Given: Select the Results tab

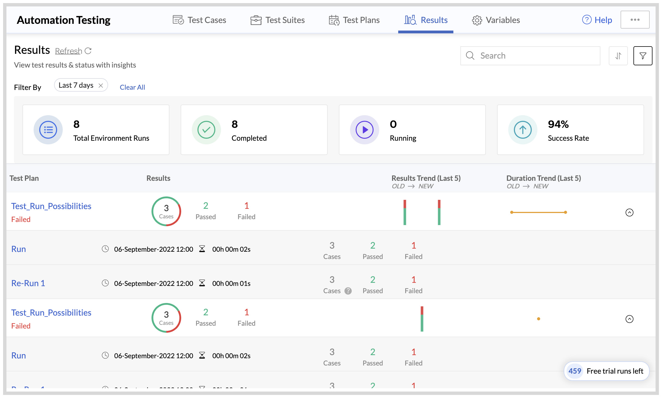Looking at the screenshot, I should pos(426,20).
